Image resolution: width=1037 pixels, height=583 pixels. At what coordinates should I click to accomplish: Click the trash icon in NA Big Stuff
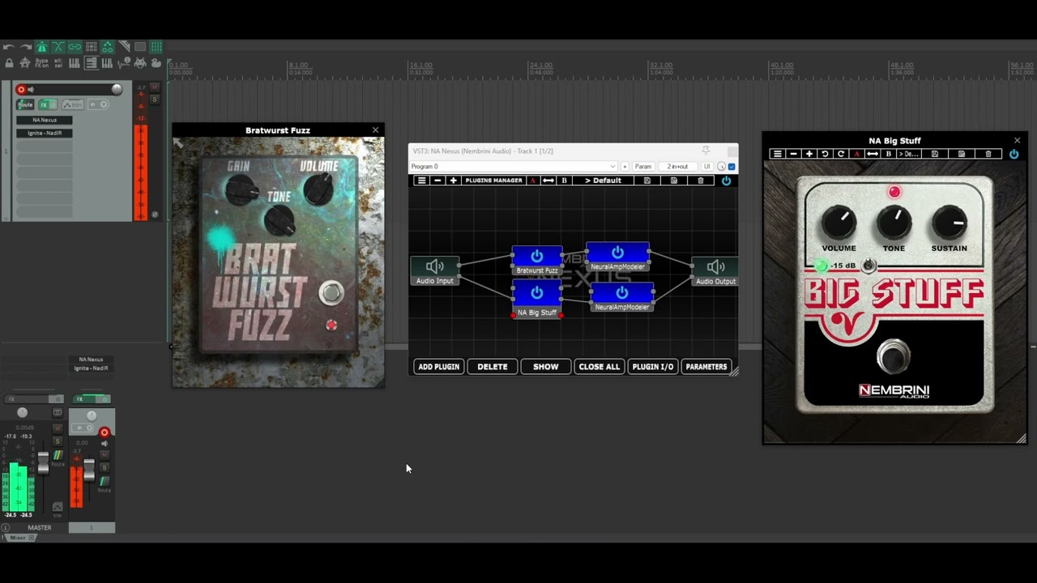[988, 154]
